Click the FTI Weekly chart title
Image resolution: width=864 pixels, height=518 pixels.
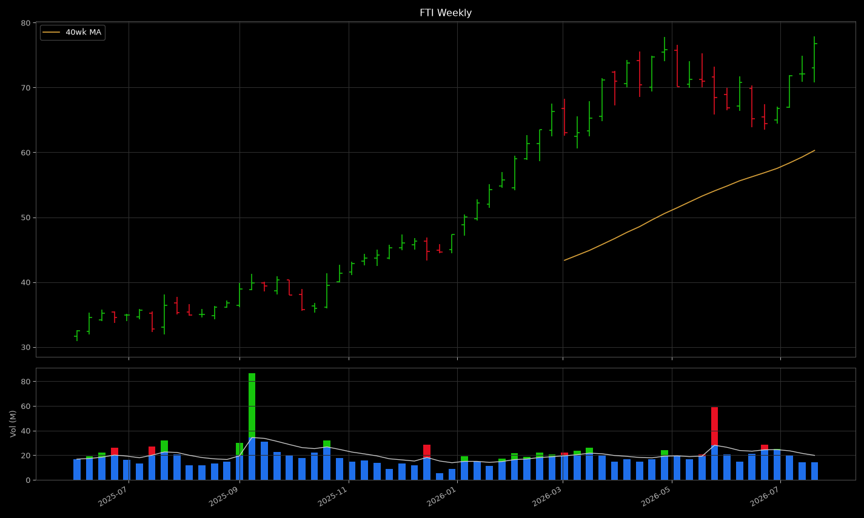click(x=445, y=13)
